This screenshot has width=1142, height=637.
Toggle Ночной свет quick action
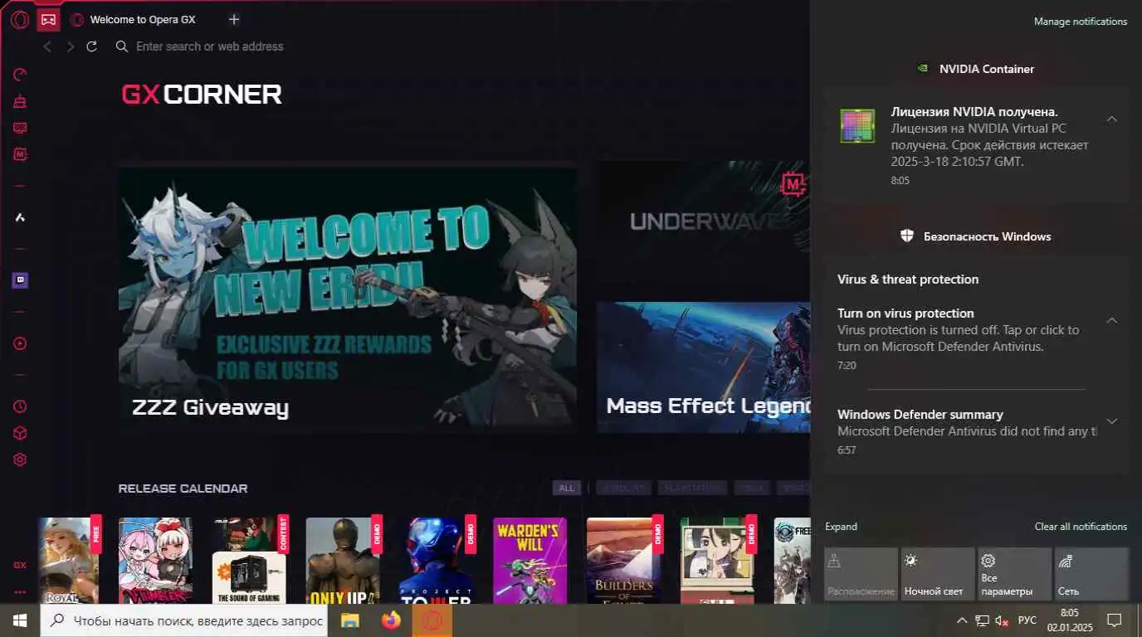click(x=938, y=574)
